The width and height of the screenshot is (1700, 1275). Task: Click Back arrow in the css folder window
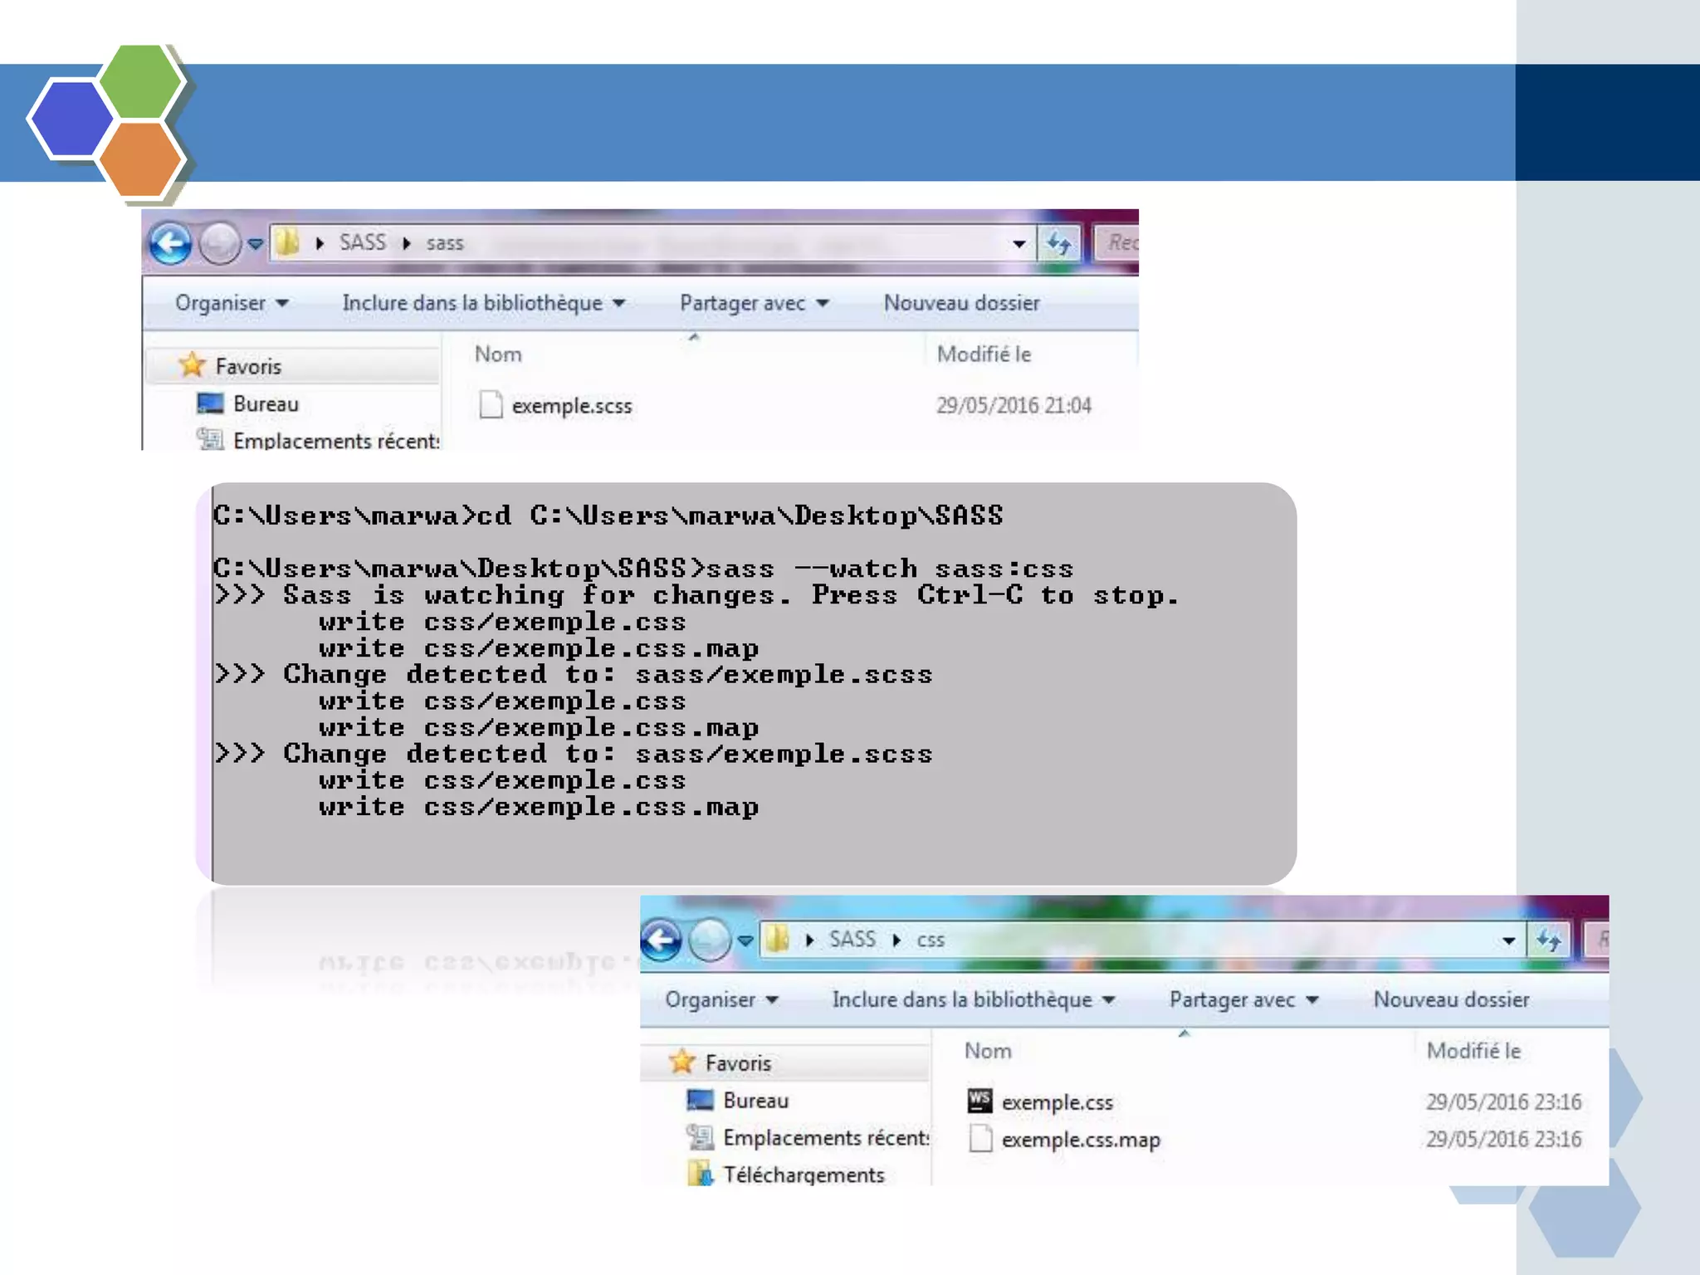[661, 940]
